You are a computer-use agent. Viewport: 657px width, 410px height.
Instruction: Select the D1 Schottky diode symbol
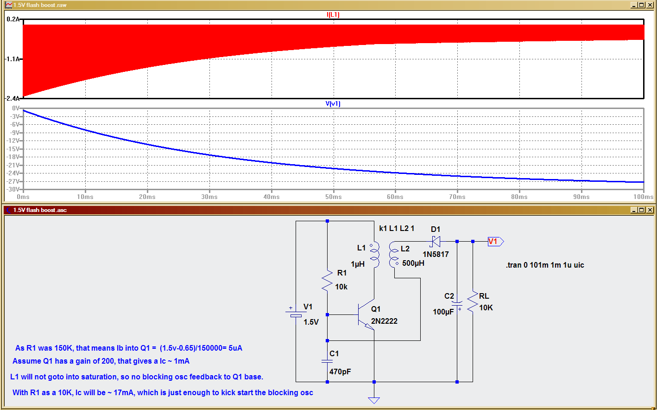pyautogui.click(x=435, y=242)
